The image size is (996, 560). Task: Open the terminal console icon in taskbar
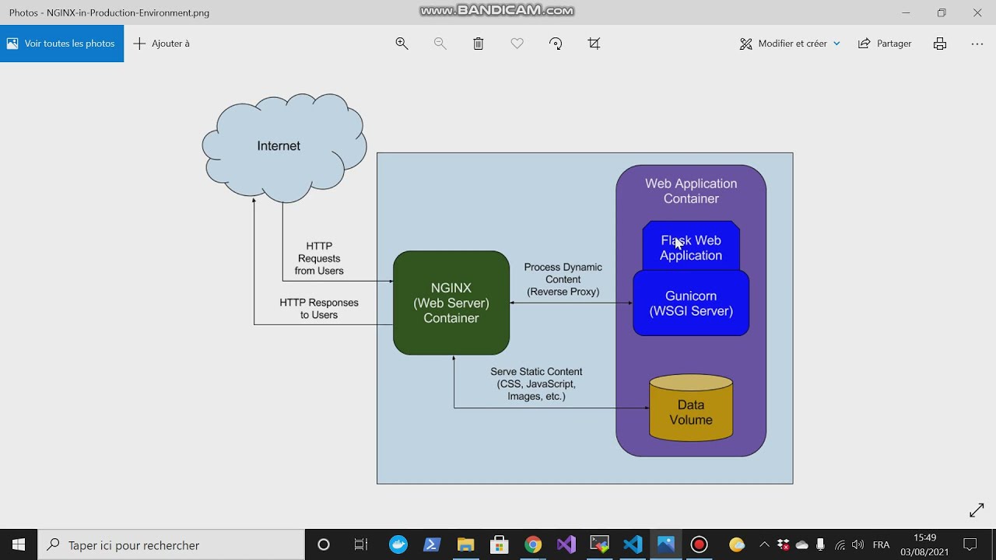click(599, 544)
